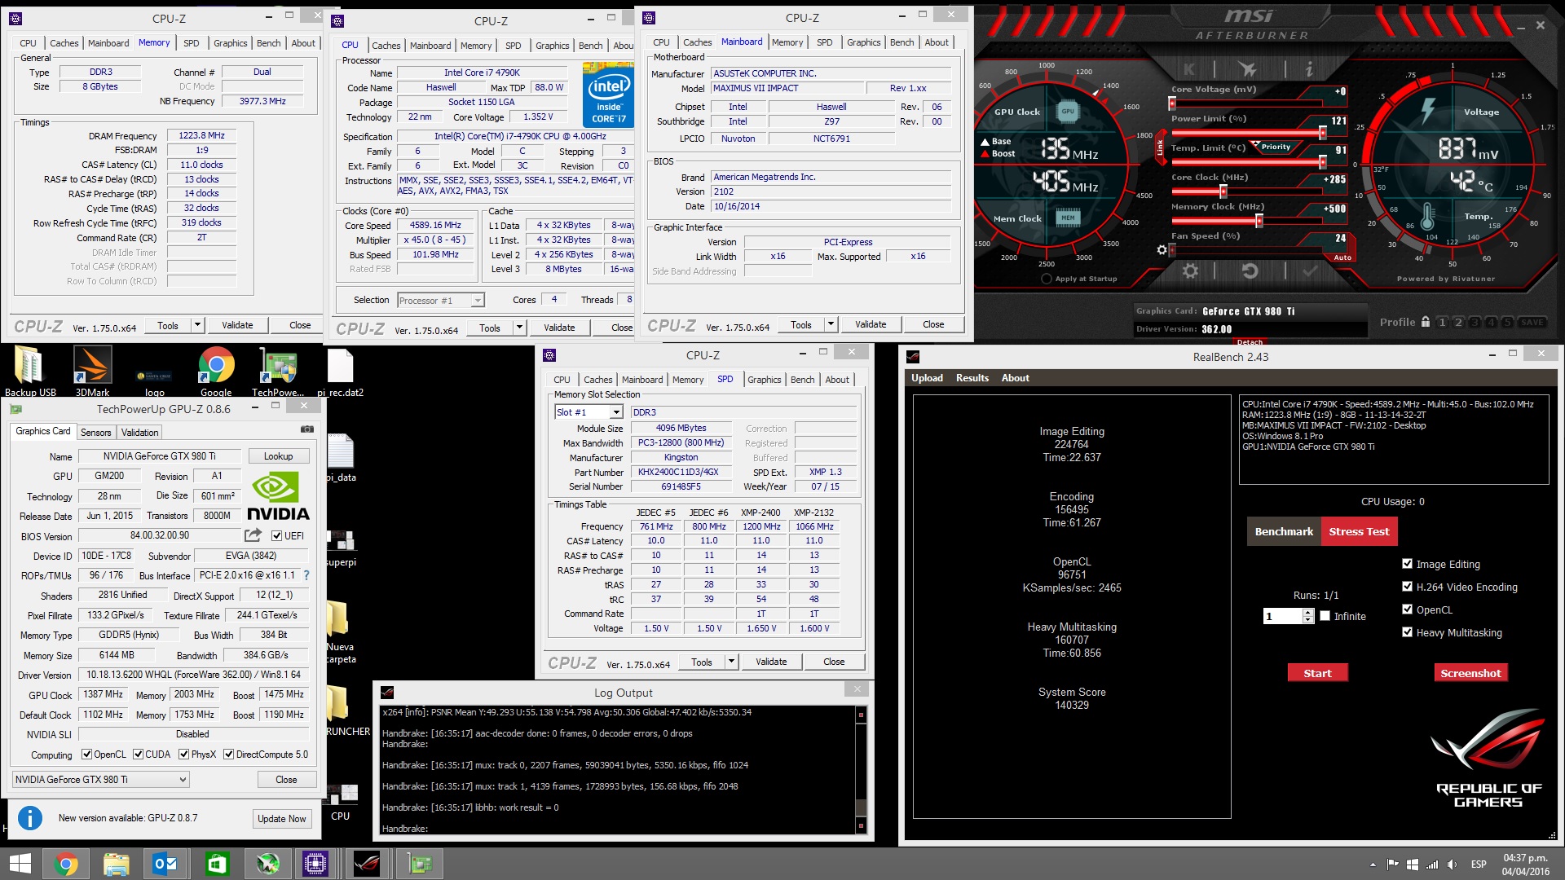Click the Bus Interface question mark in GPU-Z
1565x880 pixels.
click(x=306, y=575)
